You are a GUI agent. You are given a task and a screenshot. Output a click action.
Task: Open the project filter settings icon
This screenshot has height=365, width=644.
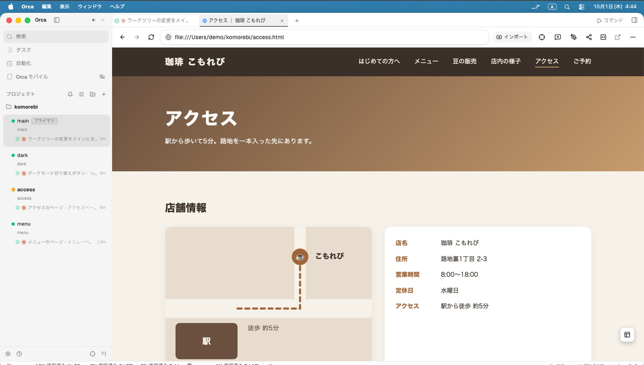pyautogui.click(x=81, y=94)
